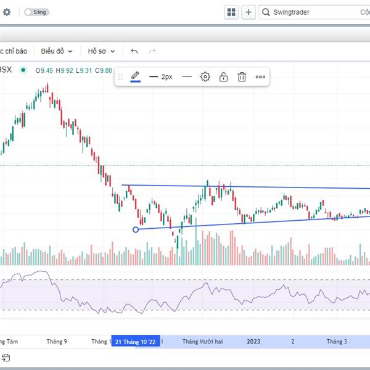Click the C9.80 close price value
This screenshot has width=370, height=370.
click(104, 70)
